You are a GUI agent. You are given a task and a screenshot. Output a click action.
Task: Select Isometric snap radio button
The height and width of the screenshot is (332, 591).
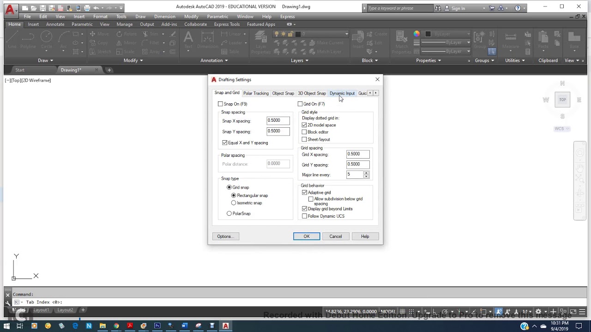tap(234, 203)
